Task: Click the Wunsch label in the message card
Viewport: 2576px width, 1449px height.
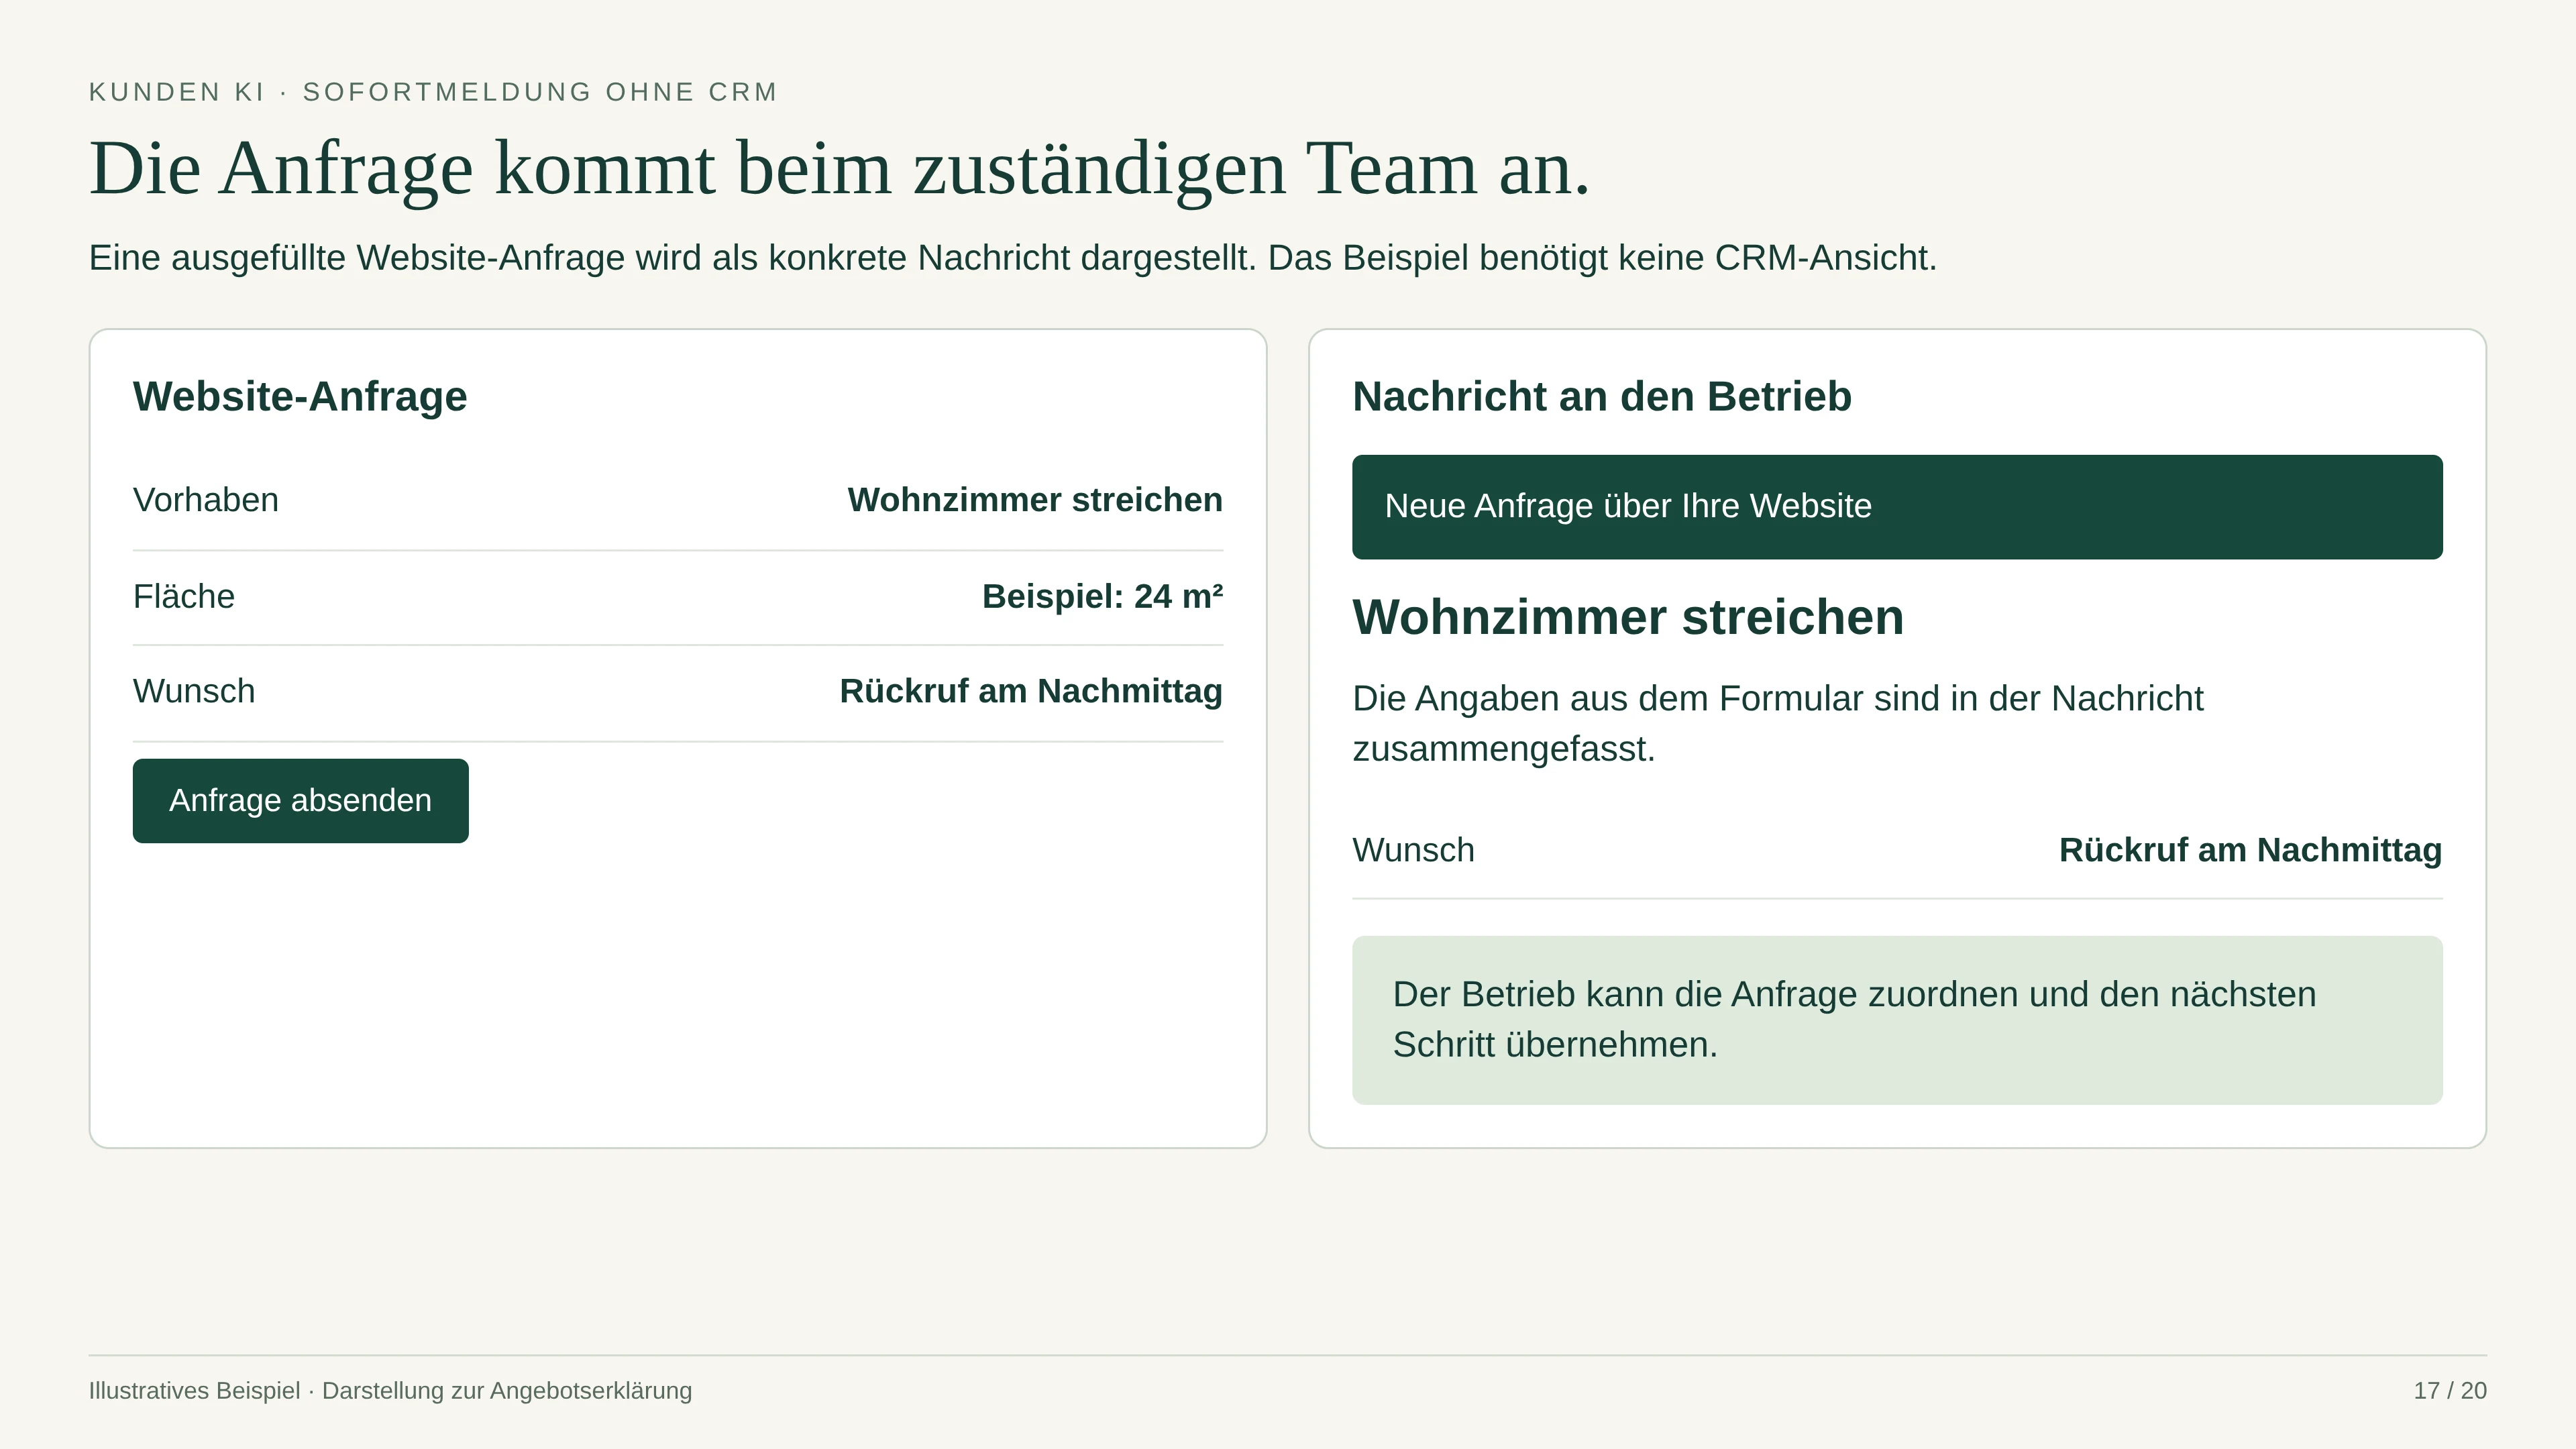Action: click(1413, 850)
